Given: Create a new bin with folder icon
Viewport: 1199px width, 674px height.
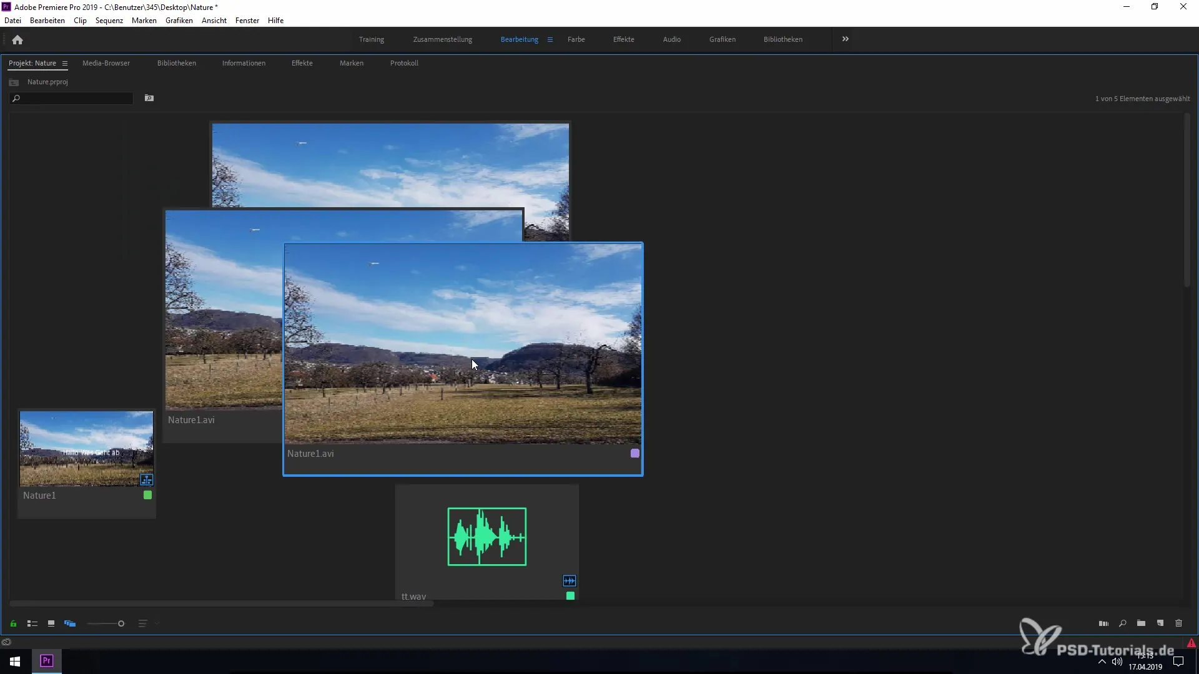Looking at the screenshot, I should pos(1141,623).
